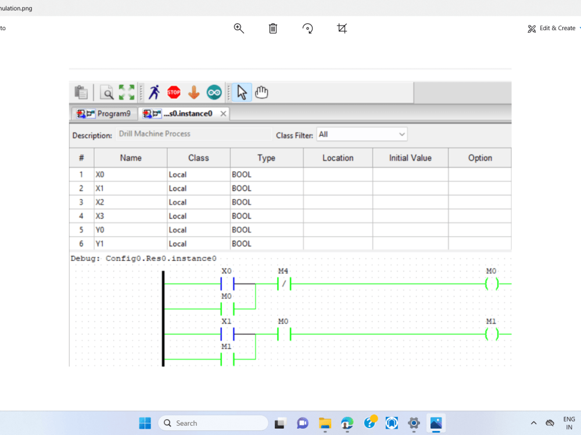581x435 pixels.
Task: Click the delete icon in the Photos toolbar
Action: pyautogui.click(x=272, y=28)
